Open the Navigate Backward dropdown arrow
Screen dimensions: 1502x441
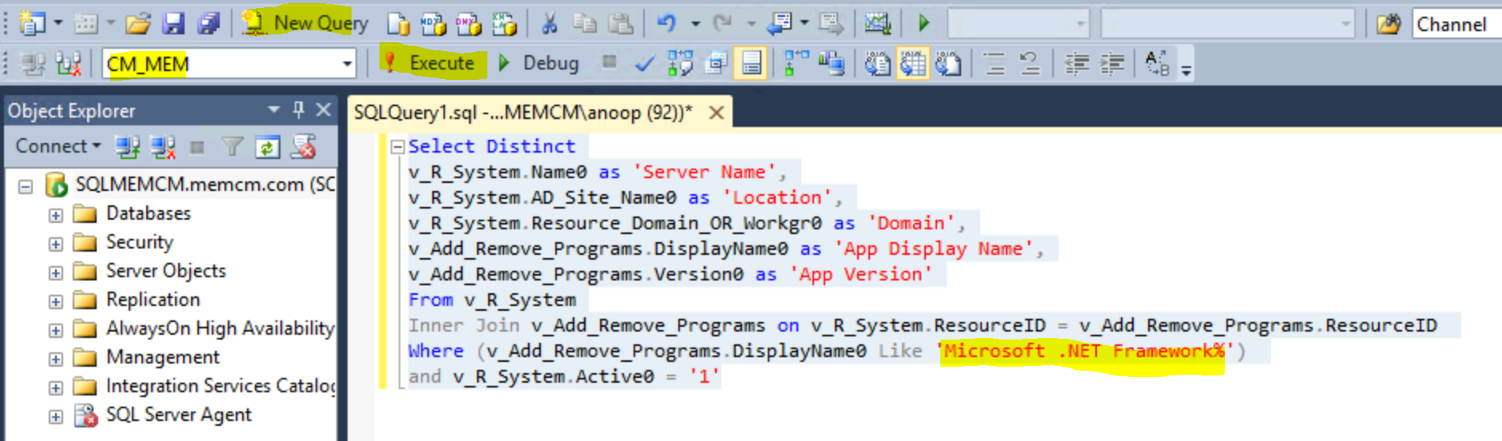tap(804, 24)
